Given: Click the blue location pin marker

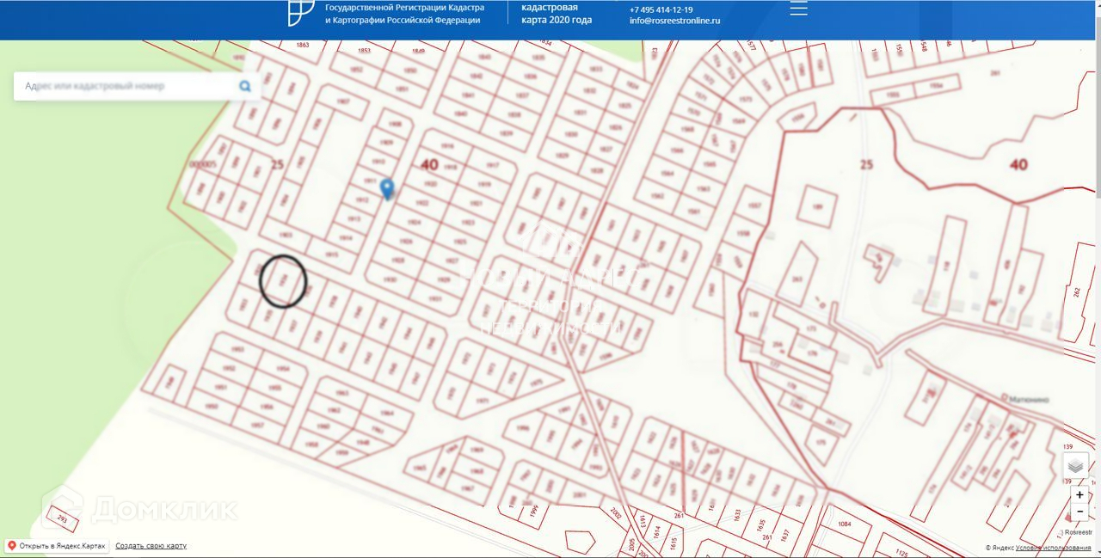Looking at the screenshot, I should coord(387,189).
